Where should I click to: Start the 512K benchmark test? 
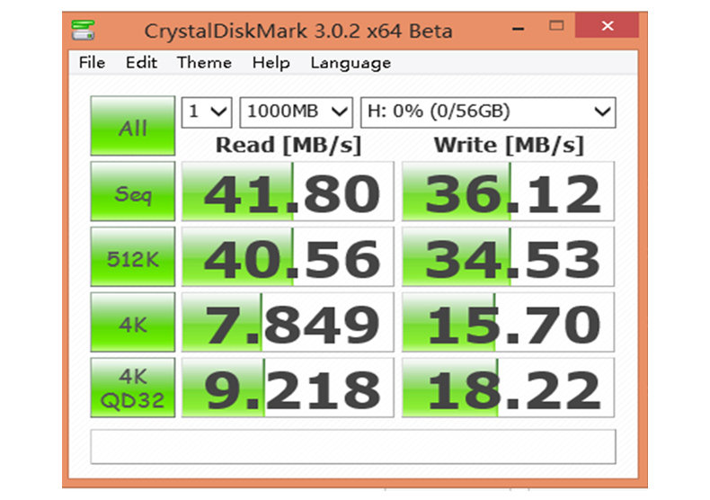pos(133,257)
